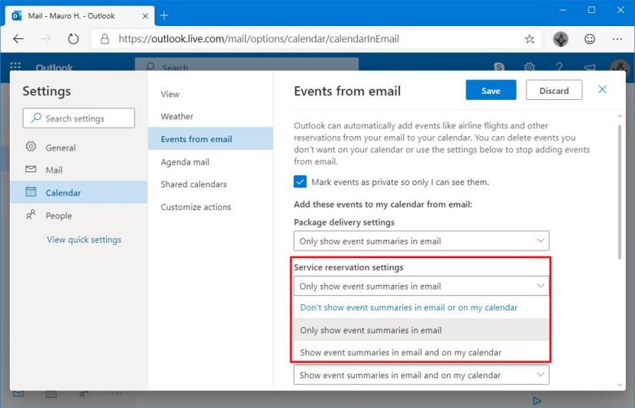The width and height of the screenshot is (635, 408).
Task: Choose Don't show event summaries option
Action: click(x=420, y=307)
